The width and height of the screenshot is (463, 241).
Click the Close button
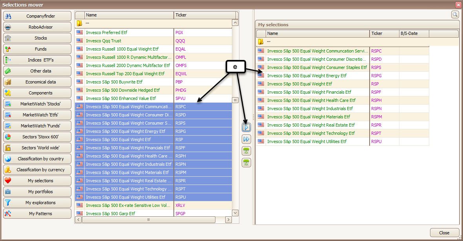click(444, 232)
